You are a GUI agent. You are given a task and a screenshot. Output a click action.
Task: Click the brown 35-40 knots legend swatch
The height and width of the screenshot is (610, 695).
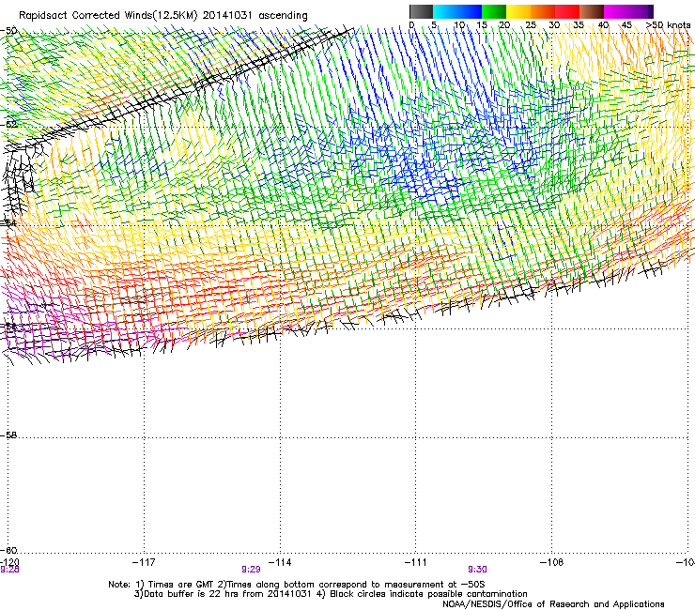(592, 11)
